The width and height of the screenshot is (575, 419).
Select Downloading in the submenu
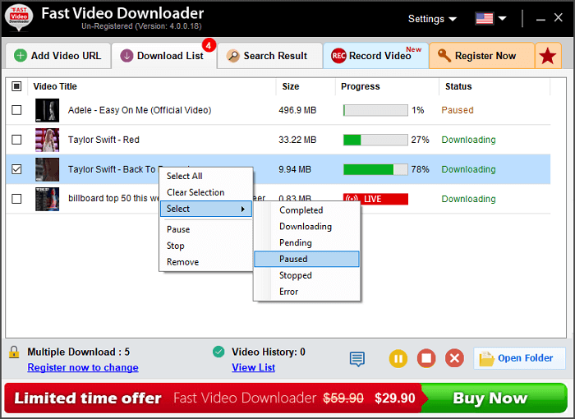[306, 227]
